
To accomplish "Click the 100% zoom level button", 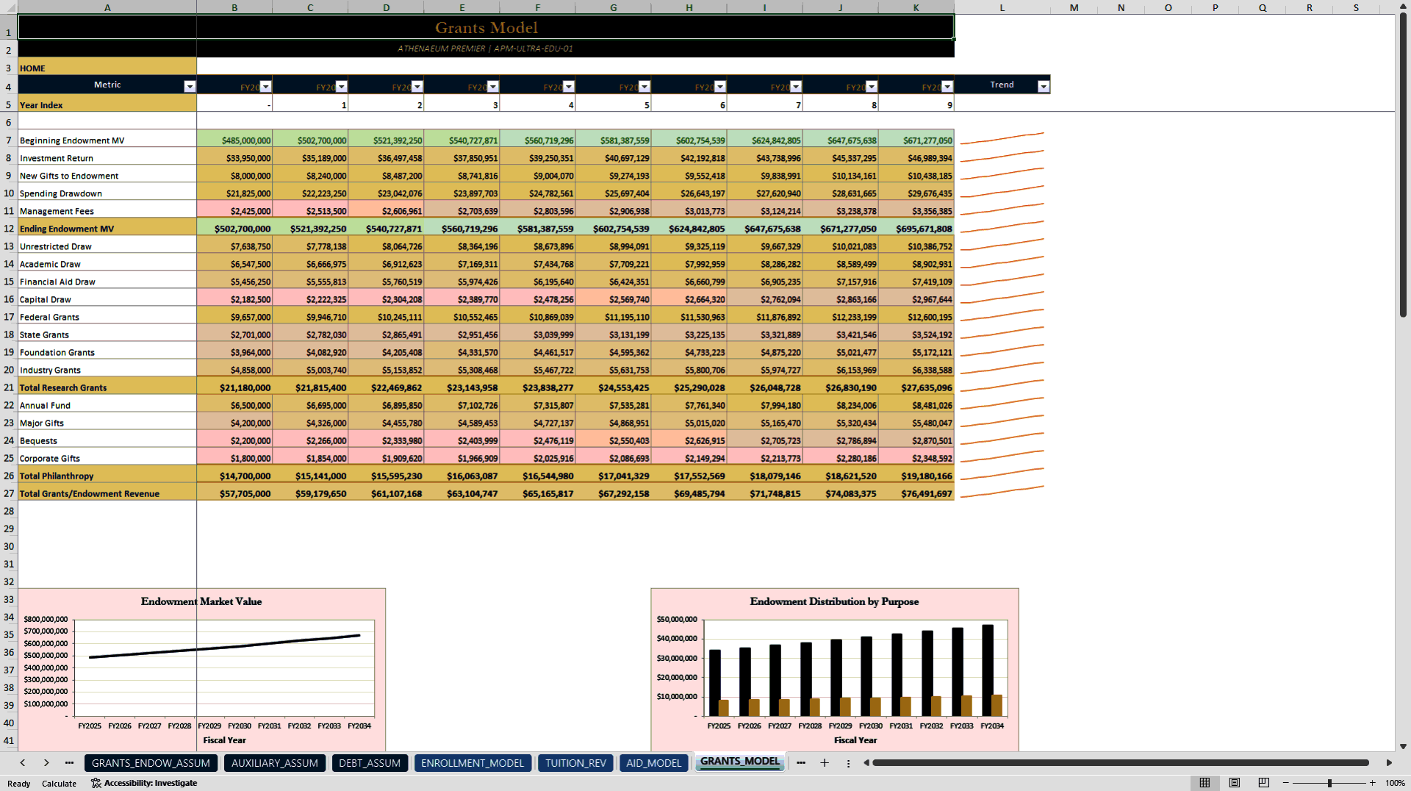I will (1395, 783).
